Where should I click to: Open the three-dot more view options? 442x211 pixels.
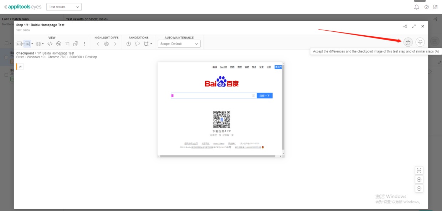coord(84,44)
